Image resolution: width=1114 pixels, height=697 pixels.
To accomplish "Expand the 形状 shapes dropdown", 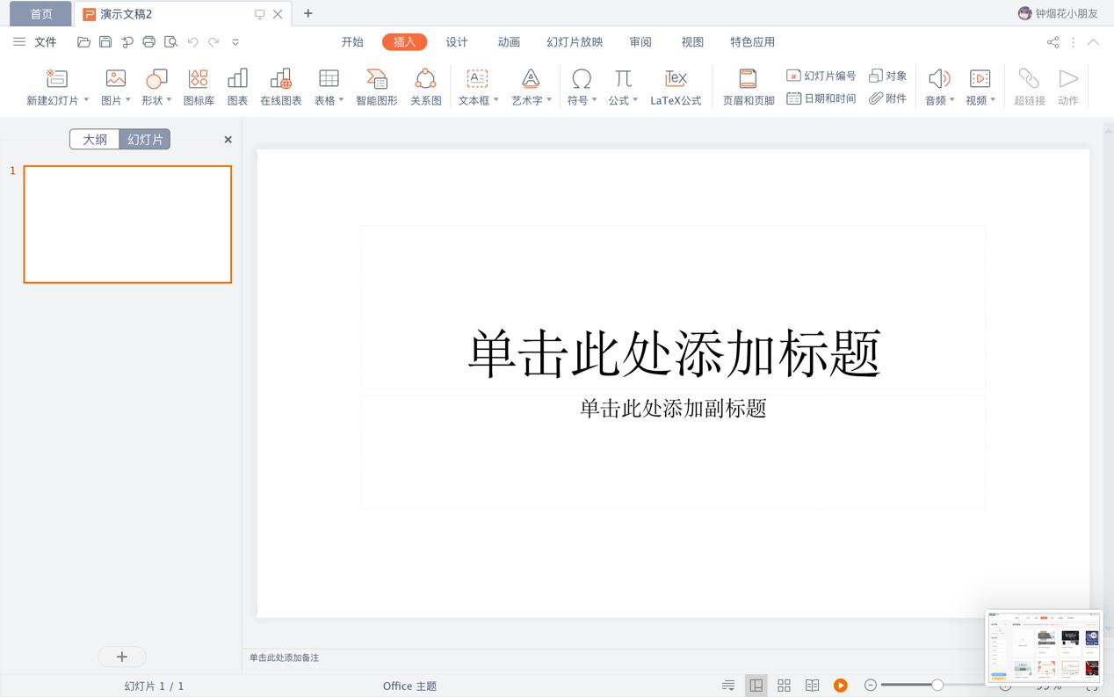I will pos(168,99).
